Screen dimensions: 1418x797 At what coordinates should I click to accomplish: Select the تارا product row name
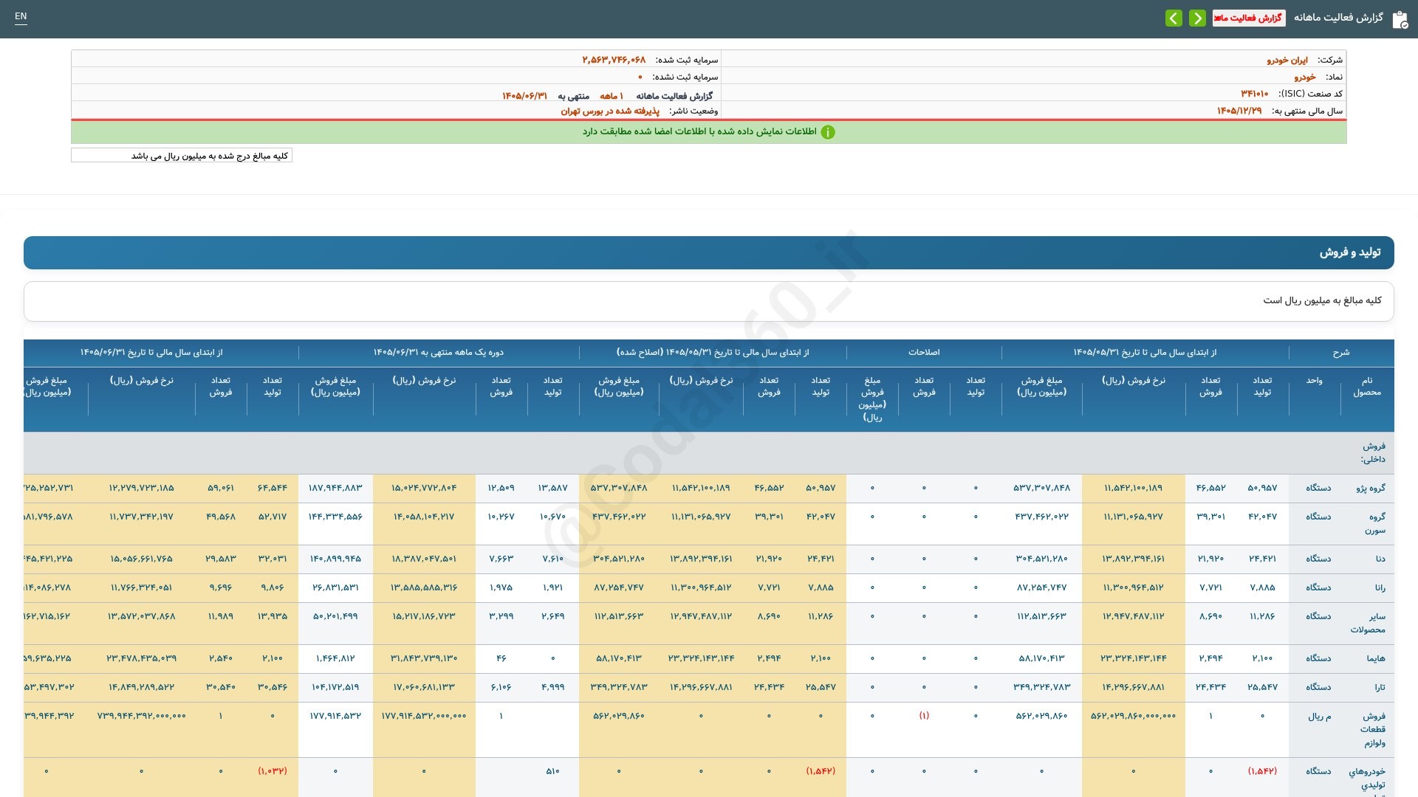[1380, 688]
